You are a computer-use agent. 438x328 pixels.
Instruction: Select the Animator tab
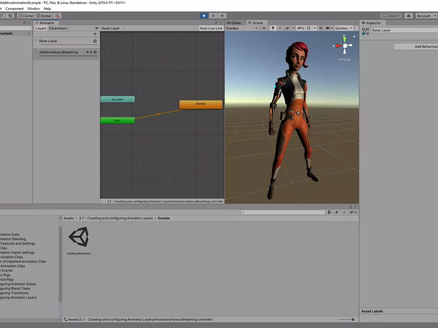[46, 23]
